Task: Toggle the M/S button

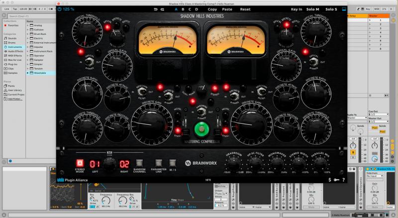Action: 173,163
